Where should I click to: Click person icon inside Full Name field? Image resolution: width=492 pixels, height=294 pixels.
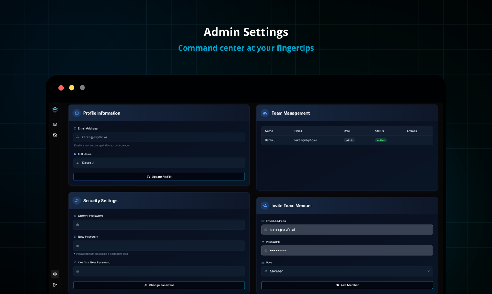coord(77,163)
